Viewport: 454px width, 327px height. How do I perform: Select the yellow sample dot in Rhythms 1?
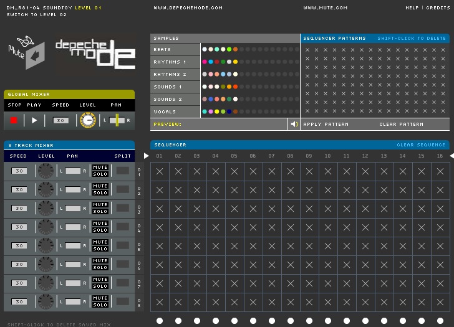tap(235, 62)
